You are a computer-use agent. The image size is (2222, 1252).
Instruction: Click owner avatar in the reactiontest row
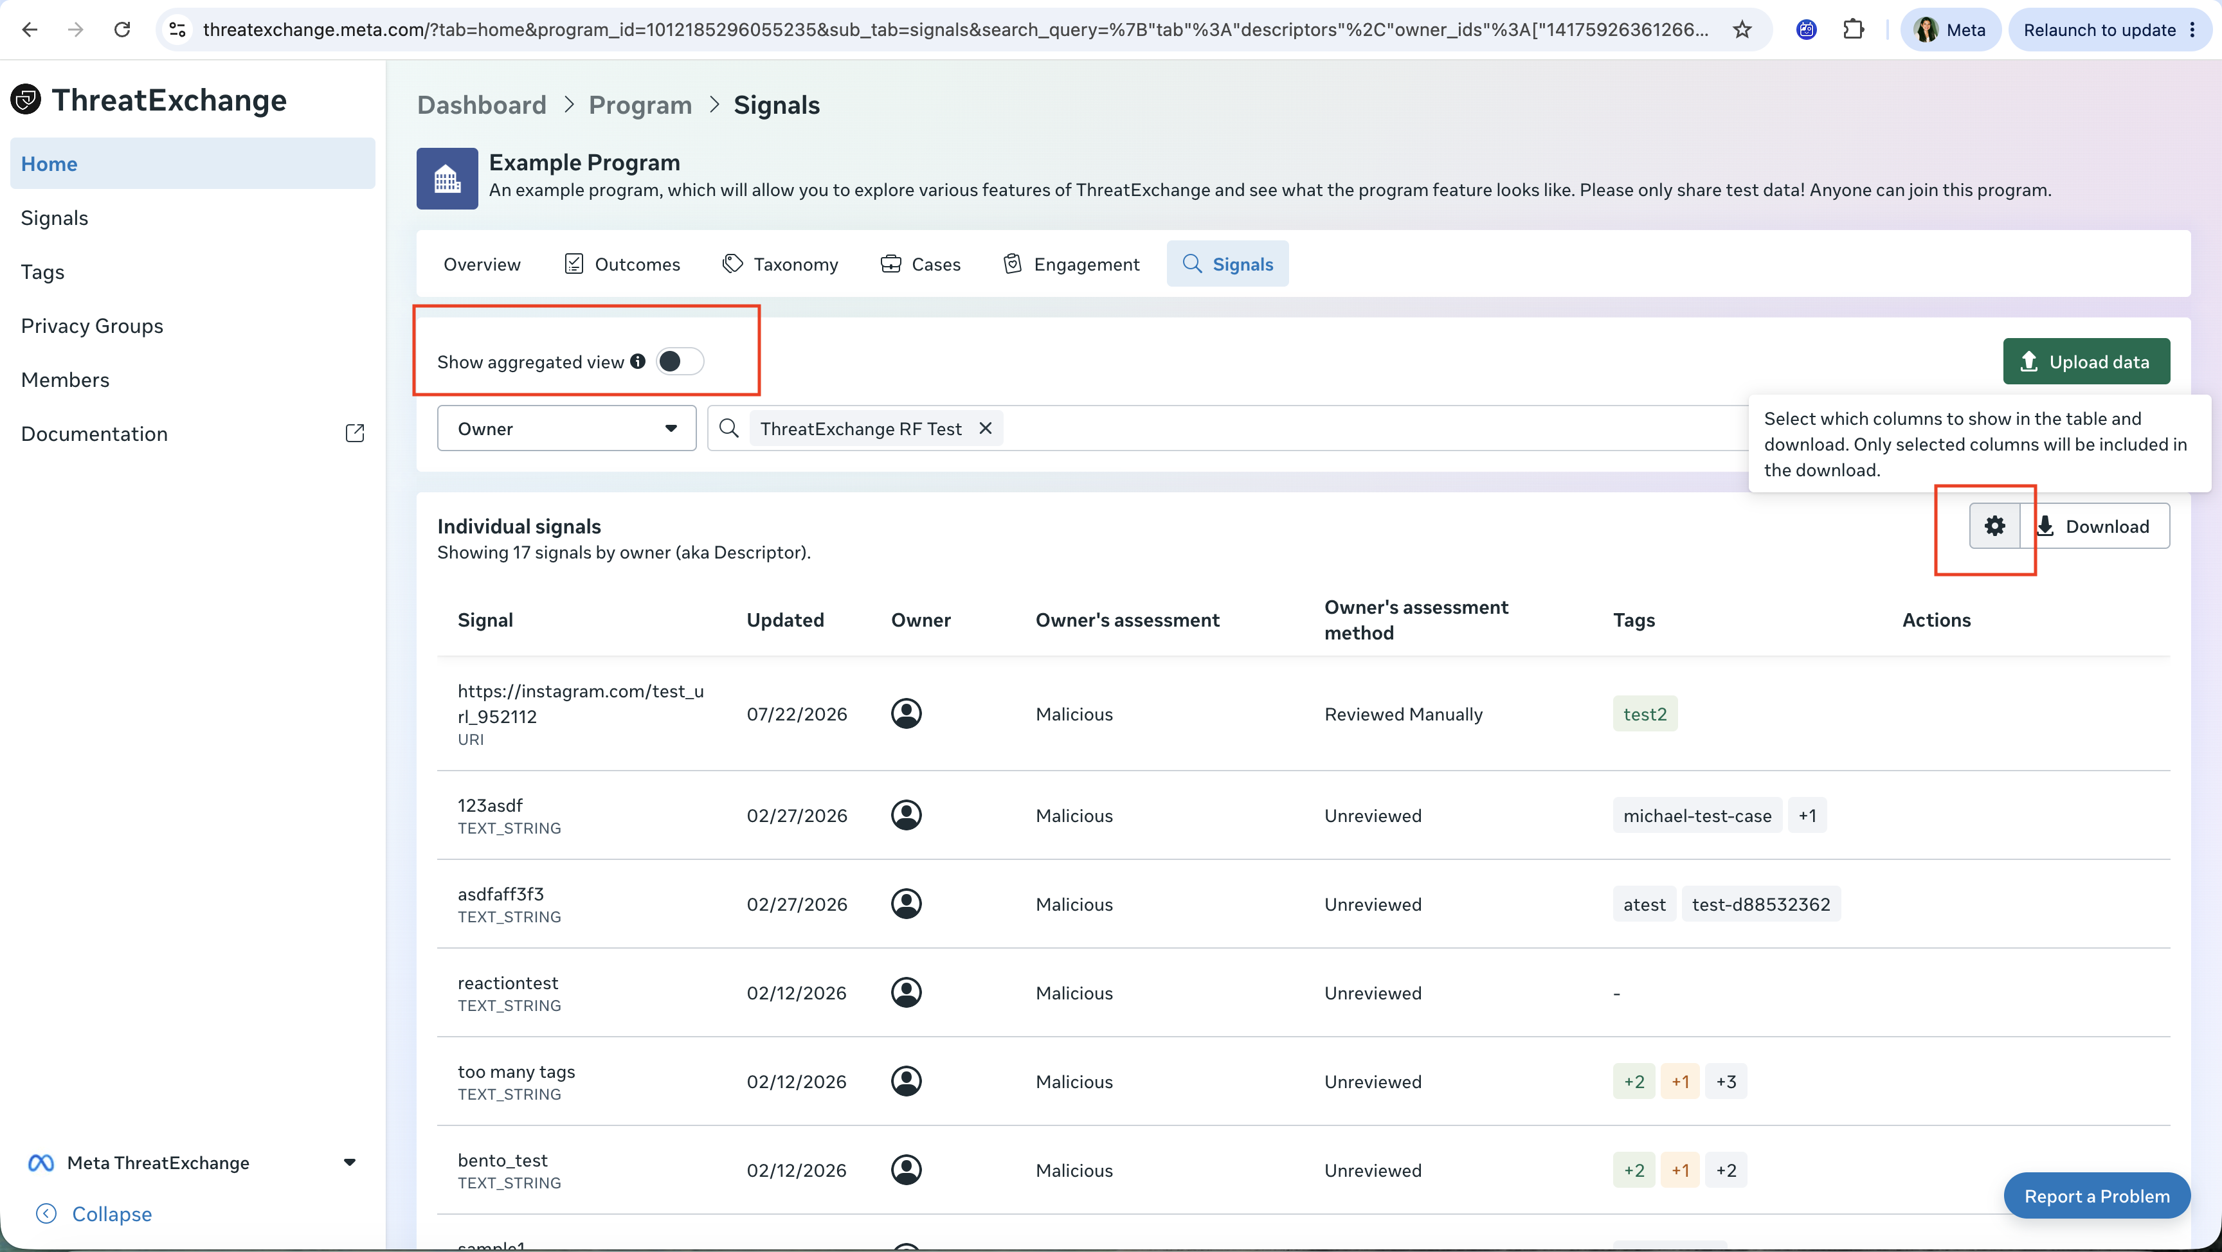[x=906, y=992]
